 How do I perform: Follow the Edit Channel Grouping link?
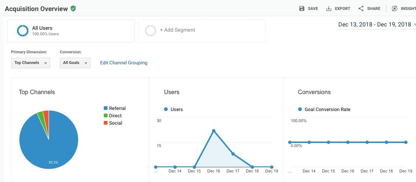(x=123, y=63)
